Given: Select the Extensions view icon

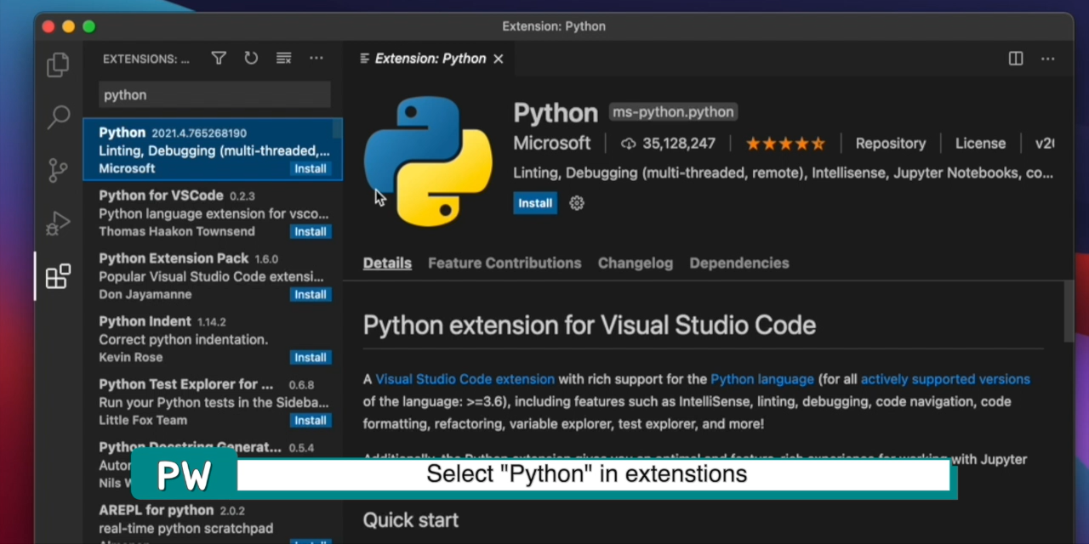Looking at the screenshot, I should 58,276.
